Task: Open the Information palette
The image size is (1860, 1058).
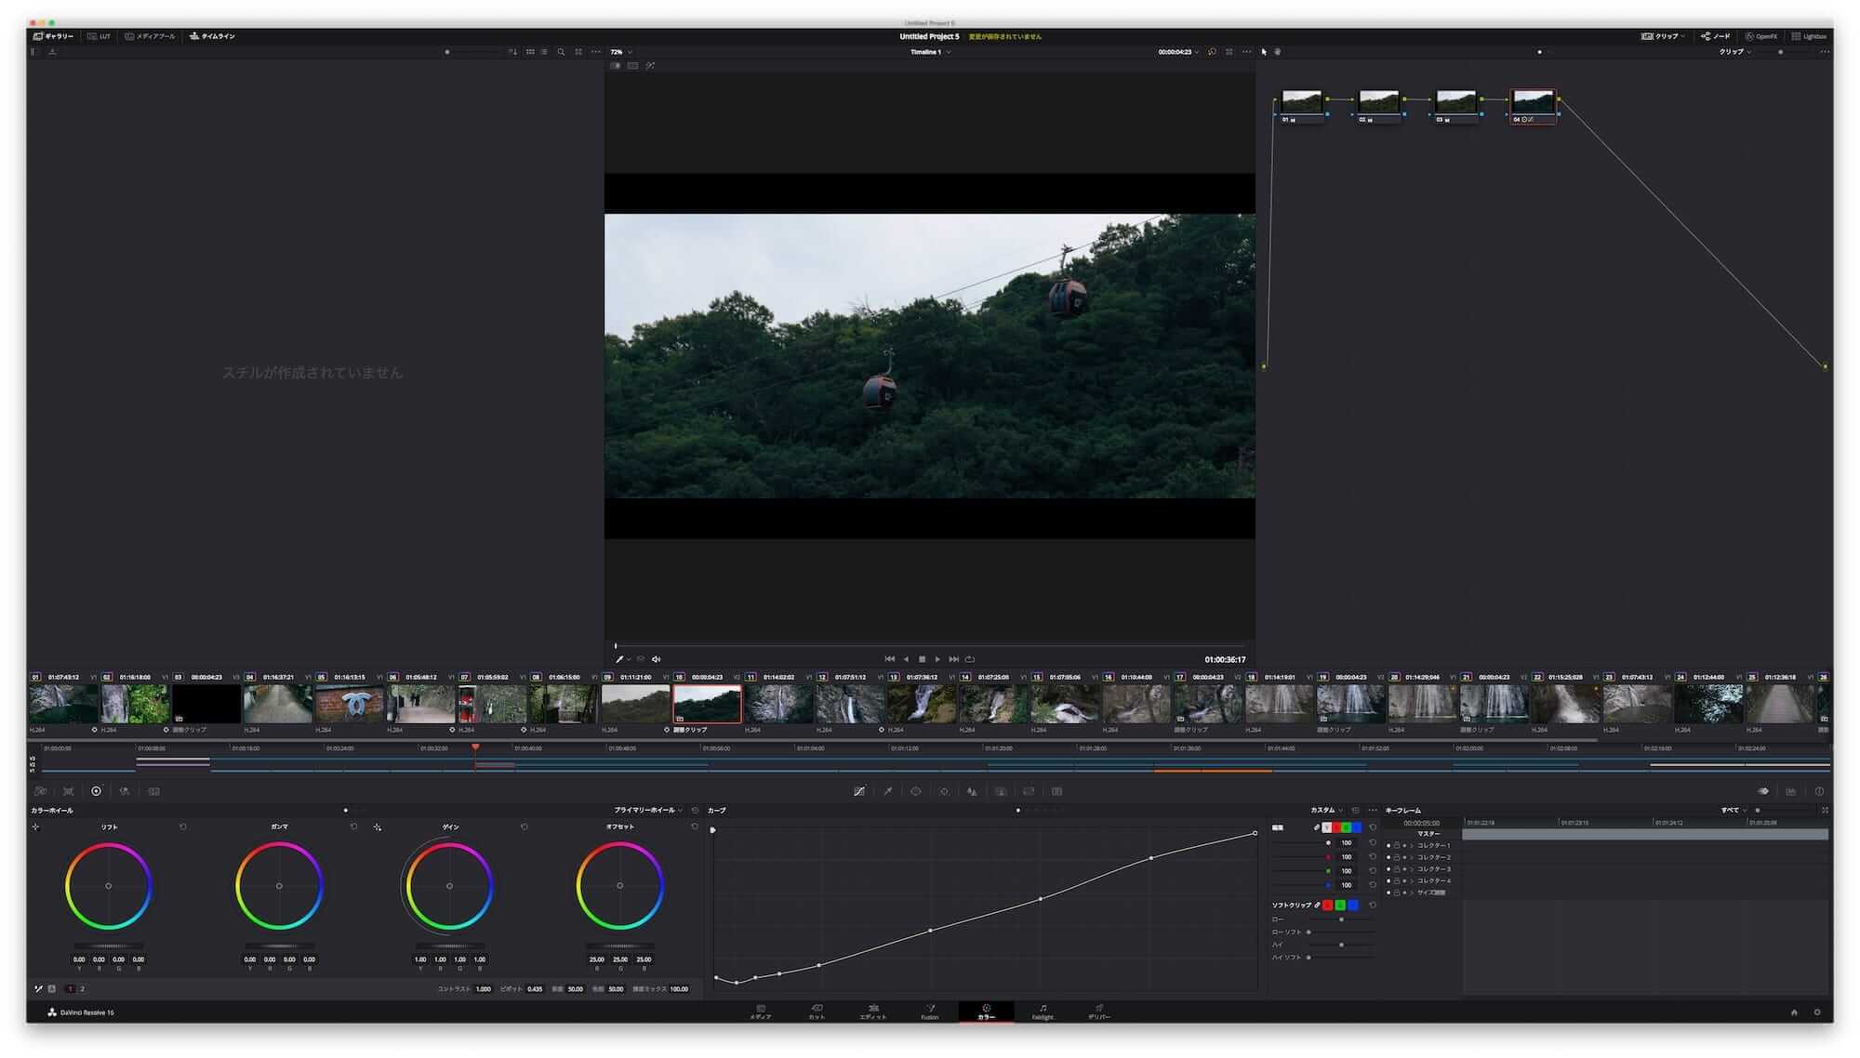Action: [1819, 791]
